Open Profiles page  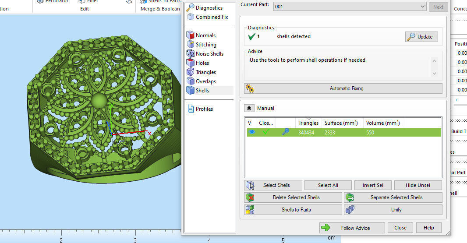pyautogui.click(x=201, y=109)
